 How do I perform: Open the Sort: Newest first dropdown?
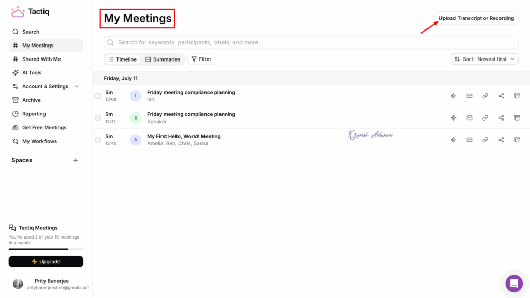click(x=484, y=59)
